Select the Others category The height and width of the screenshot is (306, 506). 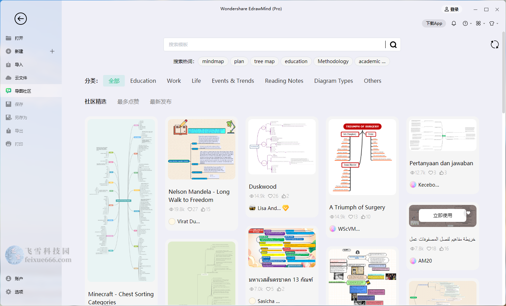pyautogui.click(x=373, y=81)
